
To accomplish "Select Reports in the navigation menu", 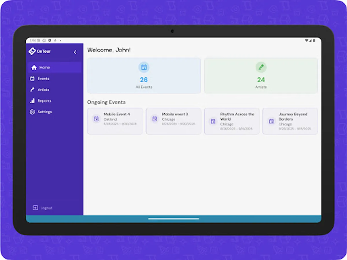I will 44,101.
